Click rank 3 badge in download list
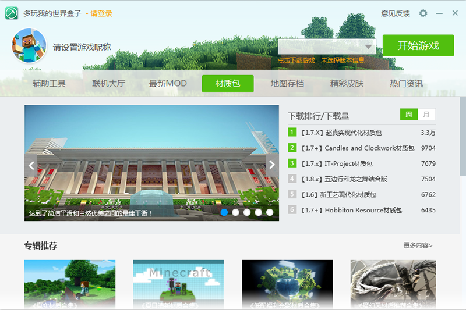The height and width of the screenshot is (310, 466). (x=292, y=163)
